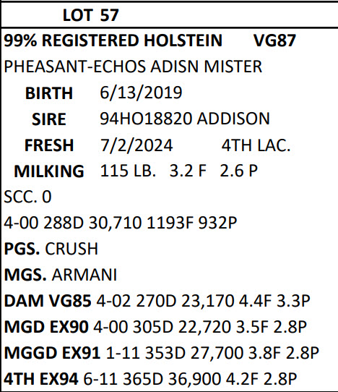Click the MILKING label
Viewport: 338px width, 392px height.
coord(49,171)
